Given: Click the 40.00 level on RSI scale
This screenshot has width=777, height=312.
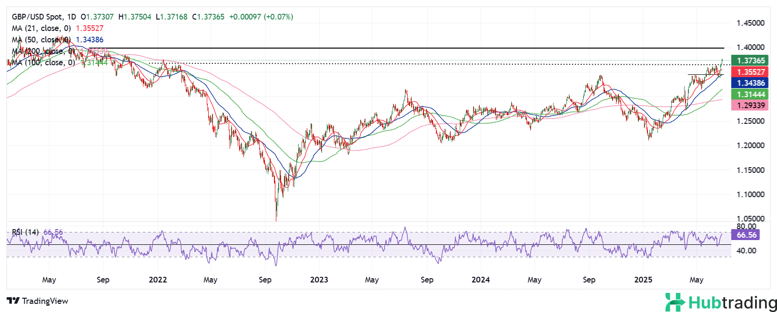Looking at the screenshot, I should point(746,251).
